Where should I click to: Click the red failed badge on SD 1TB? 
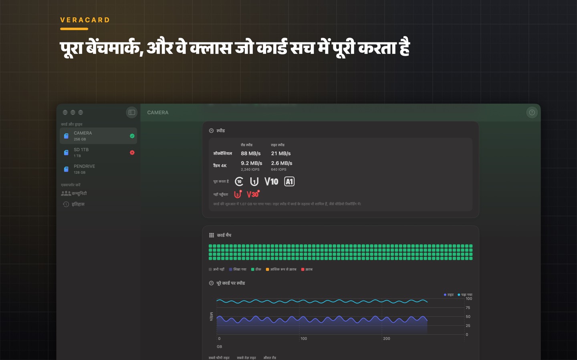(x=132, y=153)
